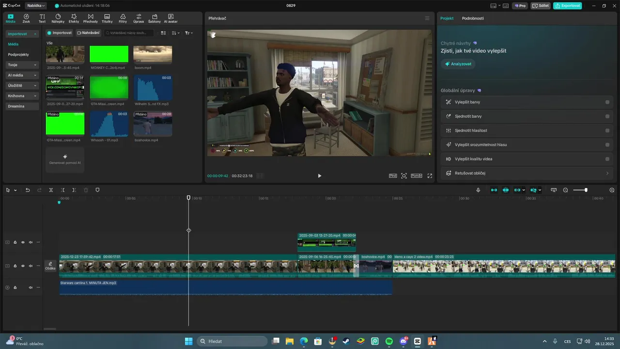Toggle the Vylepšit srozumitelnost hlasu checkbox
This screenshot has width=620, height=349.
point(607,144)
